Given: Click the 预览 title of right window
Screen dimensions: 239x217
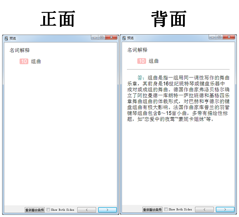Looking at the screenshot, I should (130, 38).
